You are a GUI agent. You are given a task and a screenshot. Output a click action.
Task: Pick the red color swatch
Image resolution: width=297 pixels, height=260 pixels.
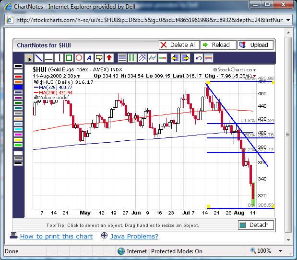coord(18,77)
